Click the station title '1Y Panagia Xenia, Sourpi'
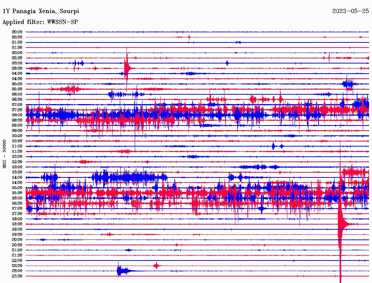 (x=41, y=11)
